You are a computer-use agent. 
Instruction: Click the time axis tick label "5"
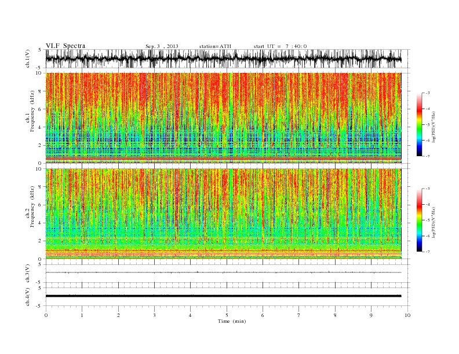[227, 315]
